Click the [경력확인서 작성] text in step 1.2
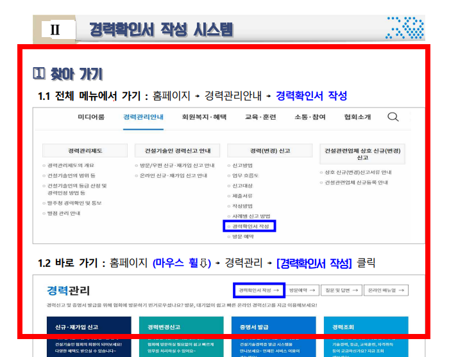 [x=314, y=263]
